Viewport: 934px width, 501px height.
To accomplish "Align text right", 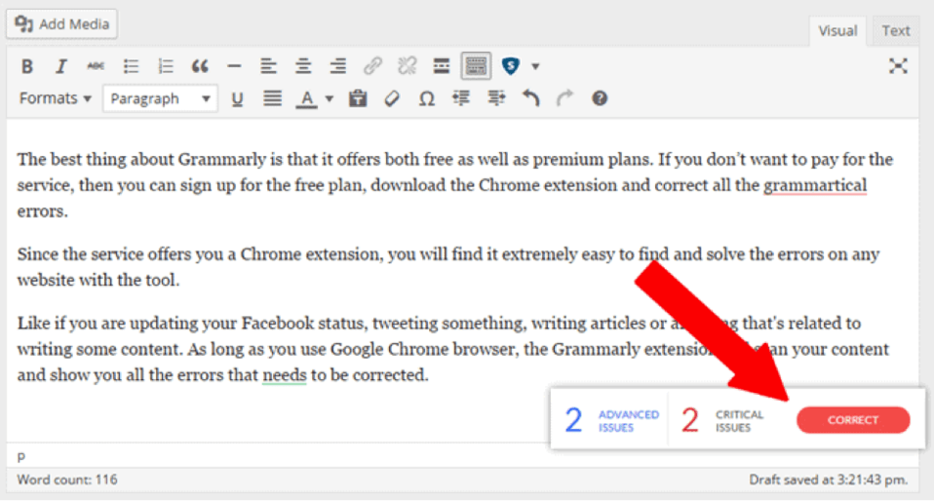I will coord(337,66).
